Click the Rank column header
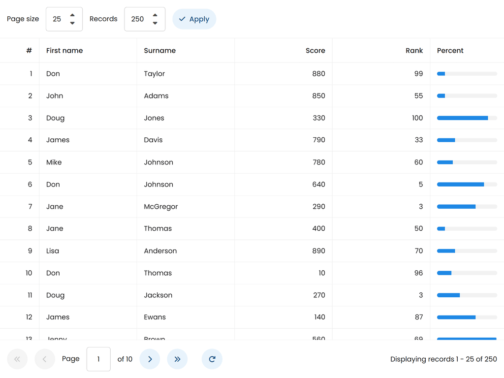The width and height of the screenshot is (504, 378). [414, 51]
